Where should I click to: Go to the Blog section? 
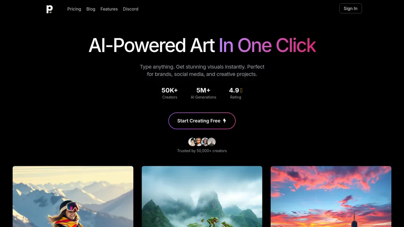pyautogui.click(x=91, y=9)
